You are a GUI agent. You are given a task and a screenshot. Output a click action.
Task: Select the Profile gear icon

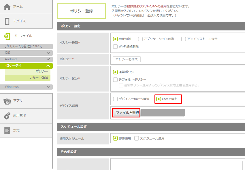click(x=7, y=36)
